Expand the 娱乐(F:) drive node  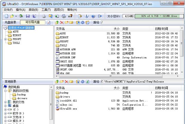(x=5, y=121)
